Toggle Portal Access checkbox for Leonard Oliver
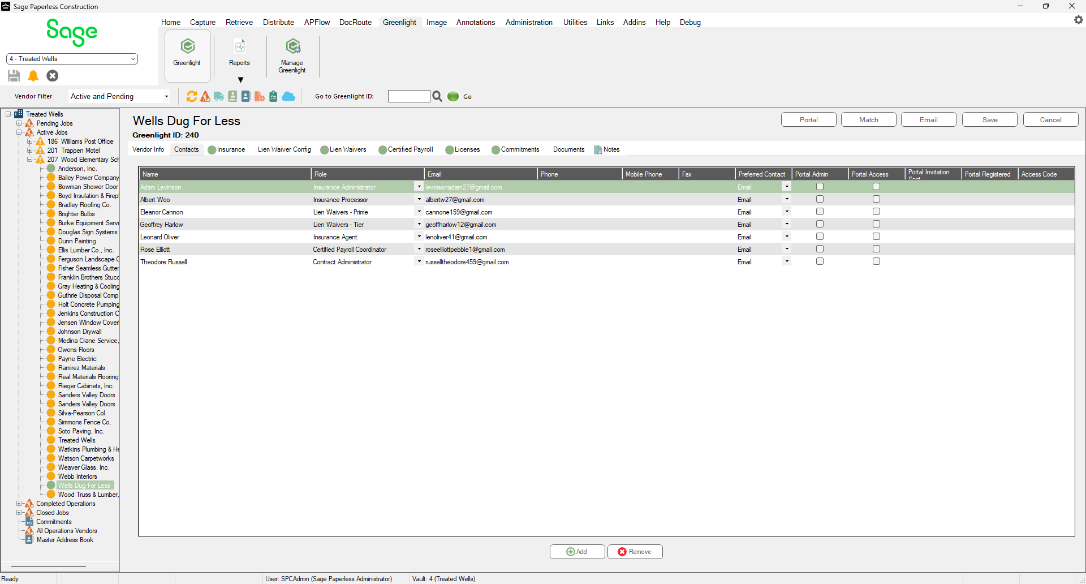Viewport: 1086px width, 584px height. coord(876,237)
